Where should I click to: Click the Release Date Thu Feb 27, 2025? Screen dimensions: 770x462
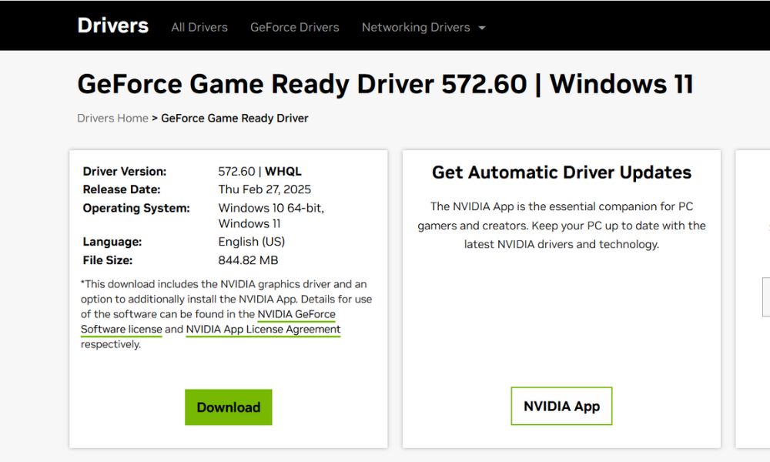click(265, 189)
